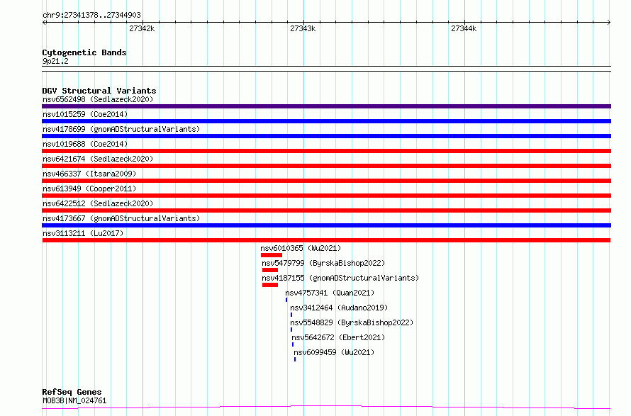Select the blue nsv4178699 variant bar
Image resolution: width=631 pixels, height=416 pixels.
(x=326, y=136)
